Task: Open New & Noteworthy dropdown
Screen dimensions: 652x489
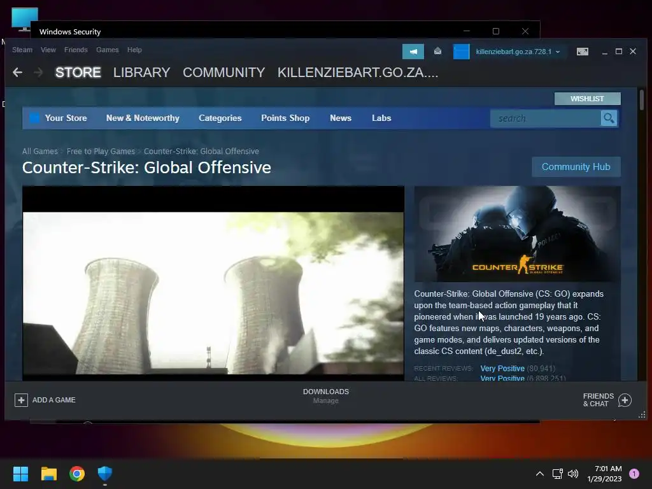Action: point(143,118)
